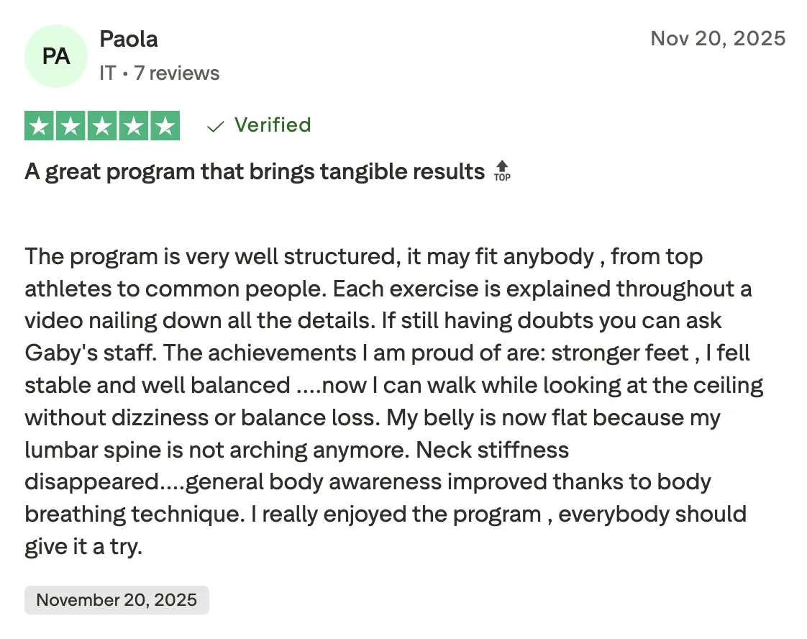Open reviewer Paola's profile name
Image resolution: width=807 pixels, height=639 pixels.
click(129, 39)
